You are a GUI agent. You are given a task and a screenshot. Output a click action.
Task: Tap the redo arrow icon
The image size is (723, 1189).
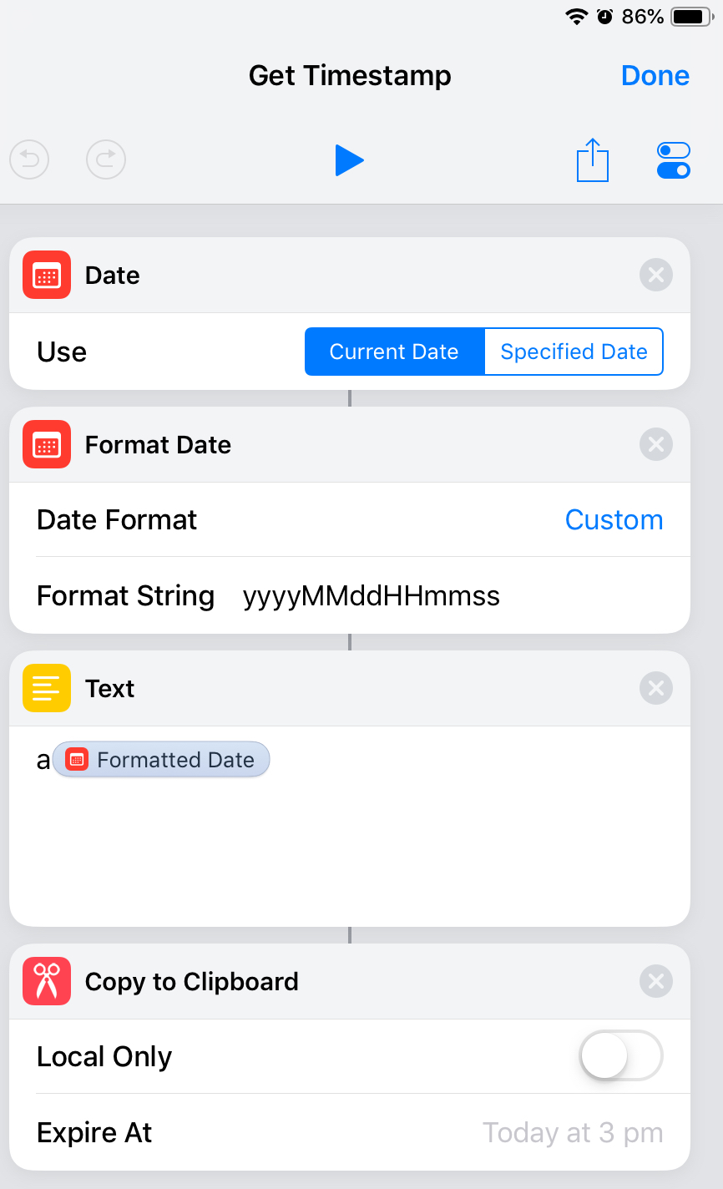(x=106, y=159)
